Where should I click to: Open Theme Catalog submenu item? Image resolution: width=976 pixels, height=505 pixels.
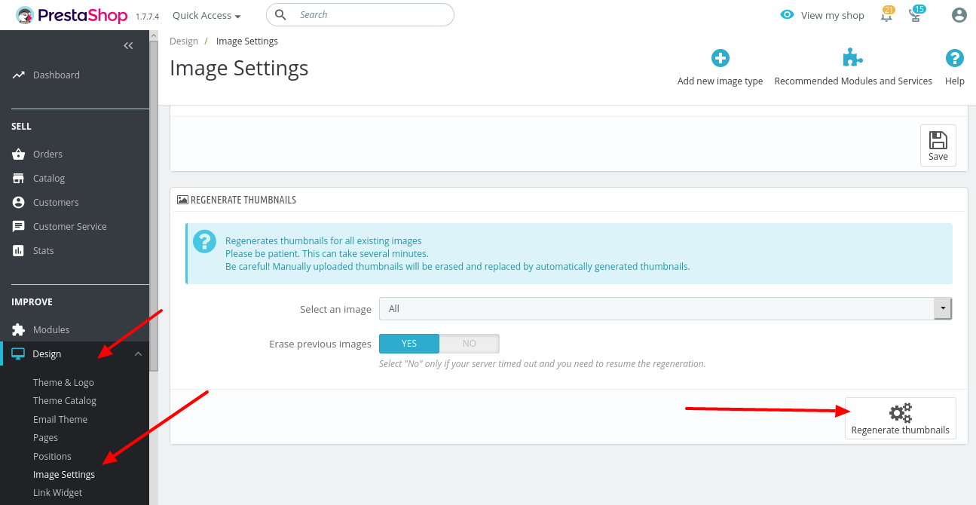(65, 401)
